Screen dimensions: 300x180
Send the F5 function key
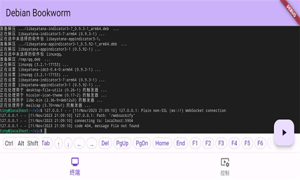(x=247, y=143)
